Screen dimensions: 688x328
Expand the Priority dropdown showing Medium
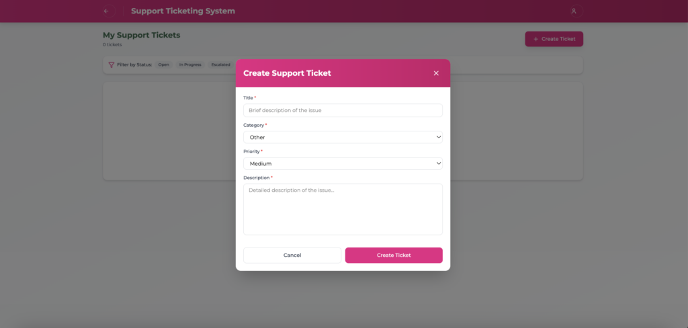(x=343, y=163)
